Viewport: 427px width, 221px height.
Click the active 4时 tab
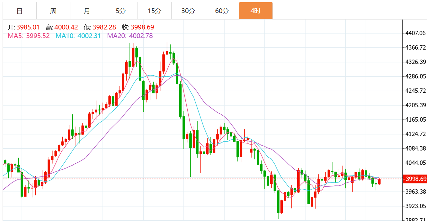pos(256,11)
